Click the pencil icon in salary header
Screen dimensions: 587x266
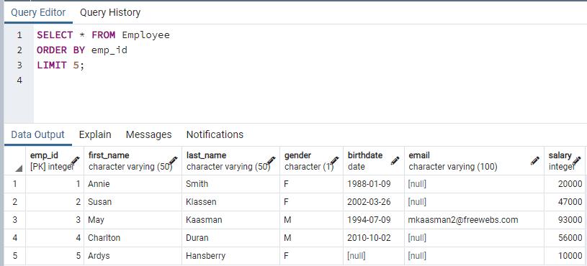pyautogui.click(x=576, y=160)
